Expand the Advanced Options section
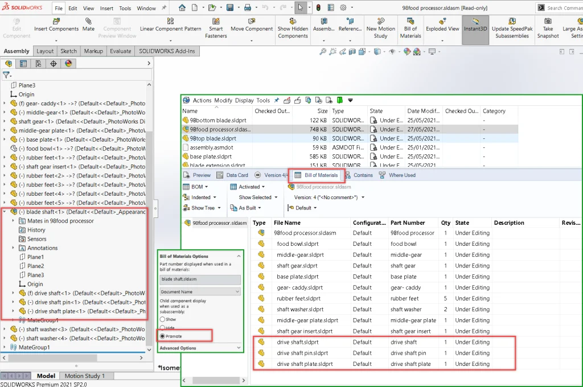This screenshot has width=583, height=387. click(x=178, y=348)
